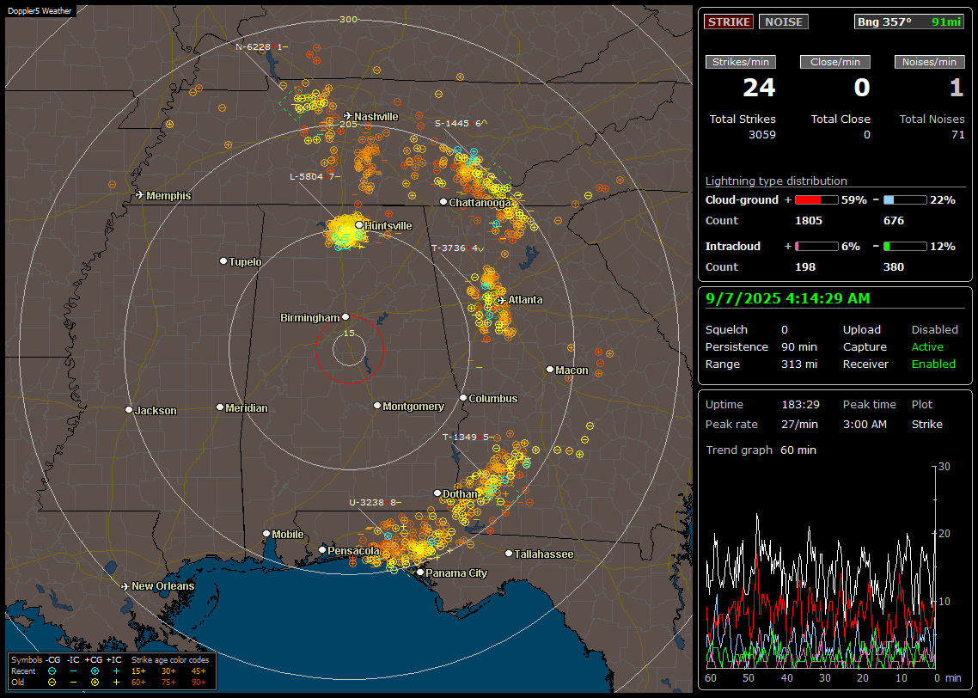Select storm cell label T-3736

coord(458,248)
